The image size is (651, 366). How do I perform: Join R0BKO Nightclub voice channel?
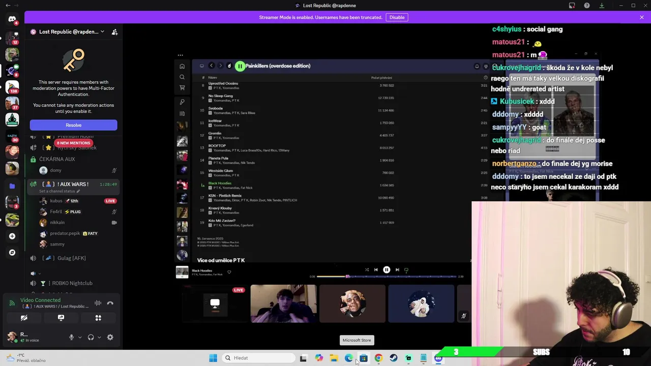click(73, 283)
